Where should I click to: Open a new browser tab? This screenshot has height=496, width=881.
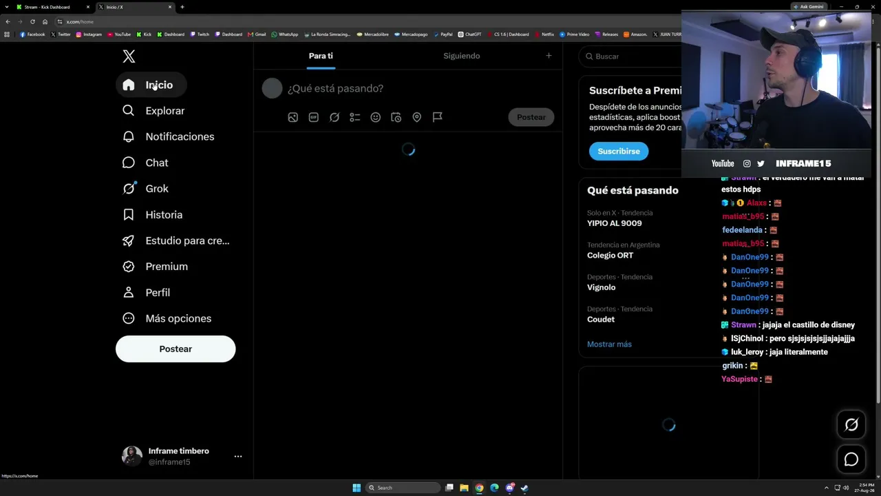coord(182,7)
